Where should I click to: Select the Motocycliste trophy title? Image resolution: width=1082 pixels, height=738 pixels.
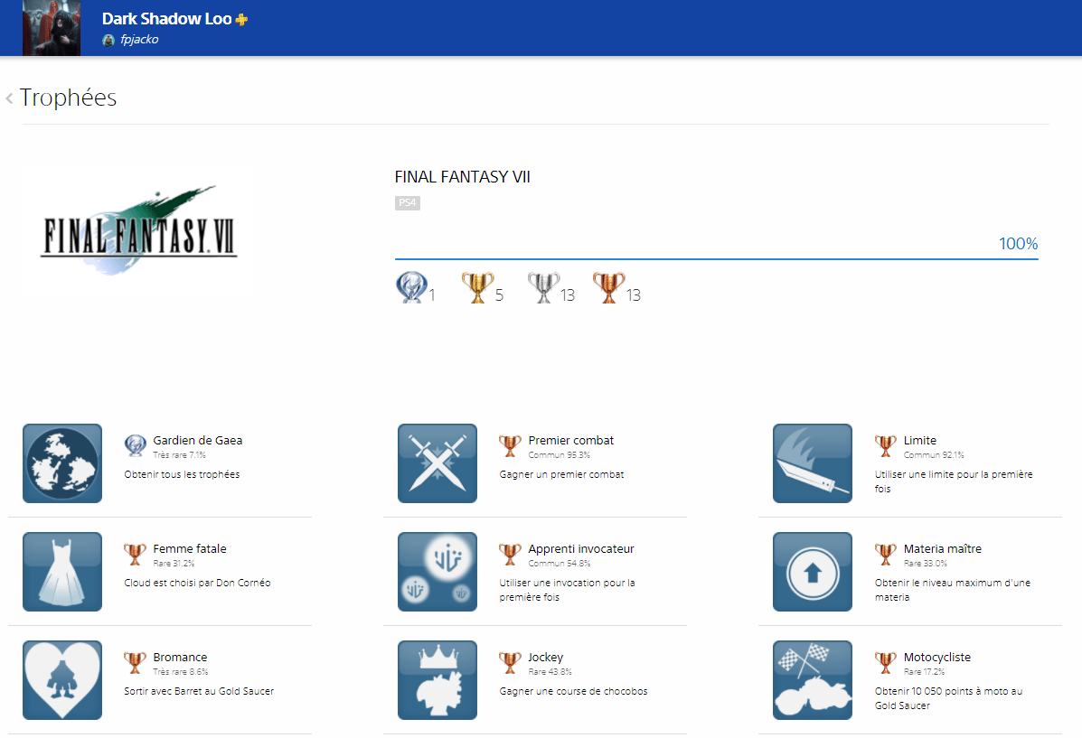(x=937, y=657)
